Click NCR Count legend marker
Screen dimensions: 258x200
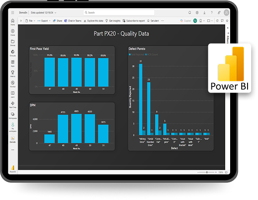coord(146,54)
